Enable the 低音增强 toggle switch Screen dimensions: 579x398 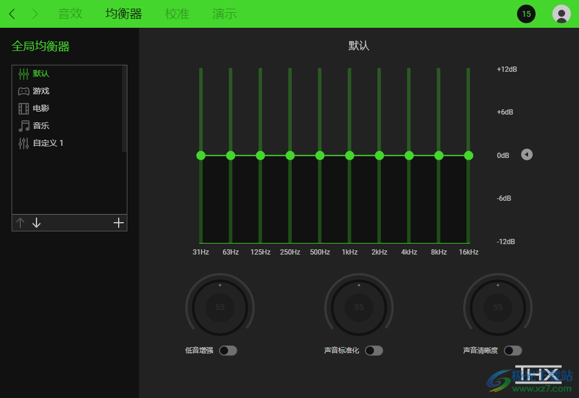pos(228,350)
